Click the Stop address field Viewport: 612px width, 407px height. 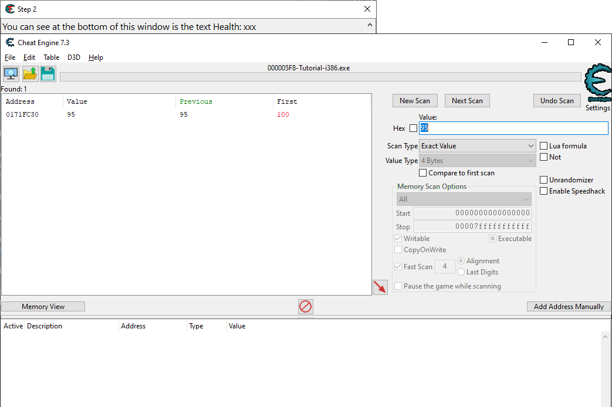tap(473, 227)
